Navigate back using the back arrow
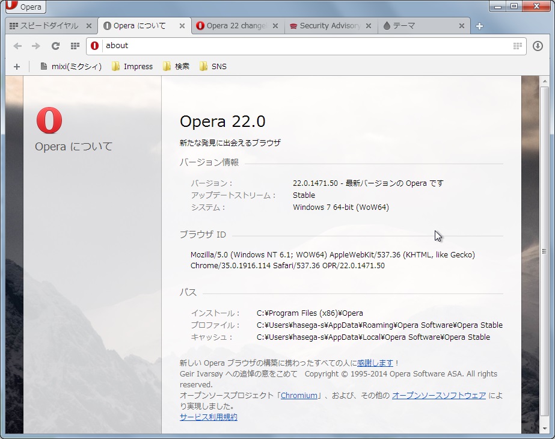This screenshot has width=555, height=439. (x=17, y=45)
